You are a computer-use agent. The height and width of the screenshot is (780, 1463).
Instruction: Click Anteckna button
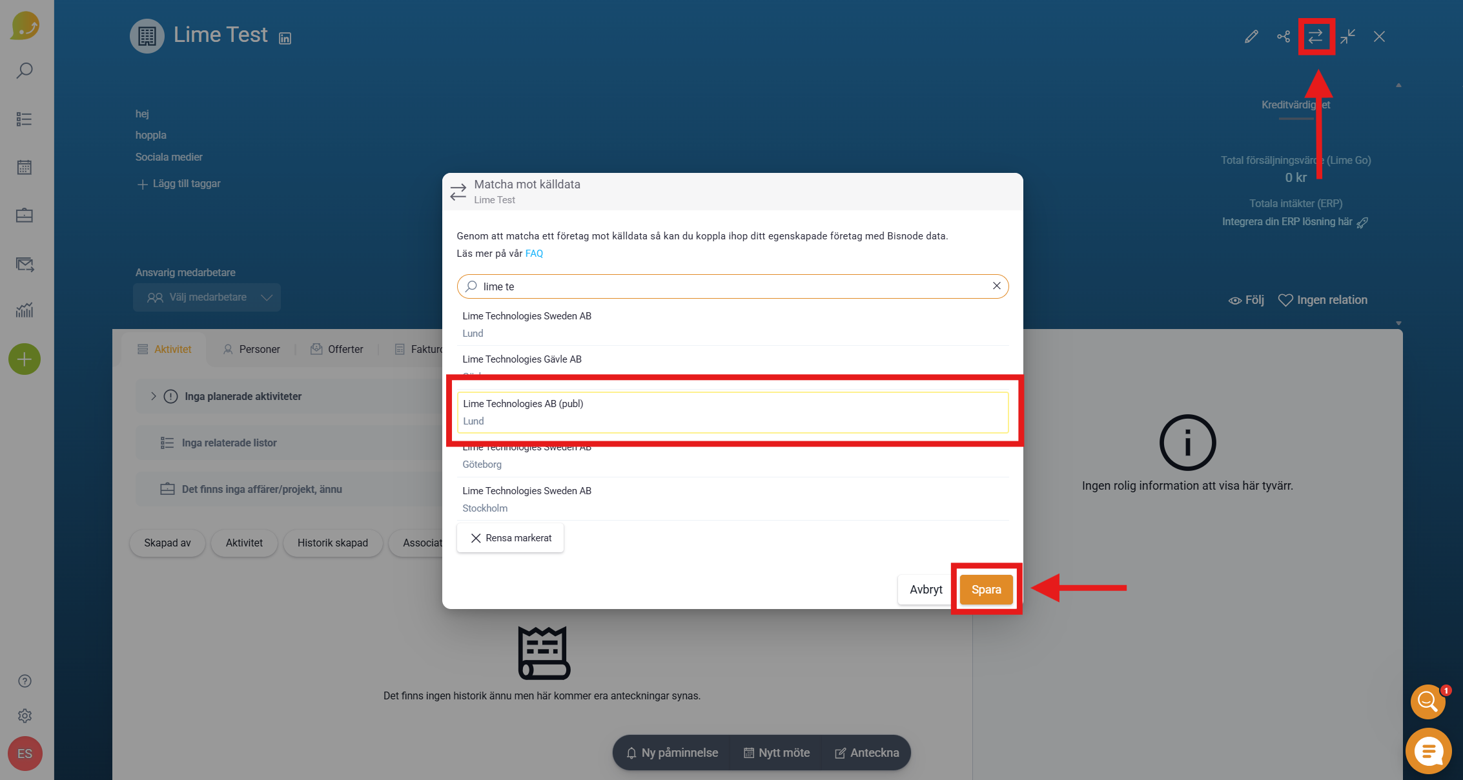click(867, 753)
